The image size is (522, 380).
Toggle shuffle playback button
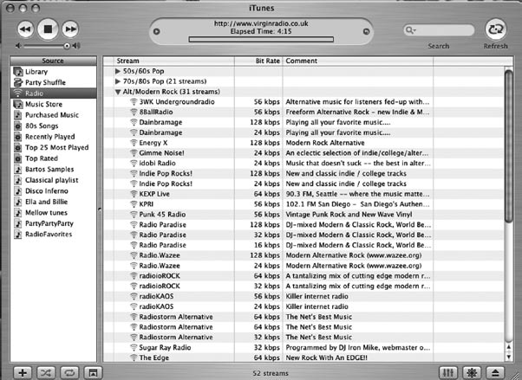point(45,371)
